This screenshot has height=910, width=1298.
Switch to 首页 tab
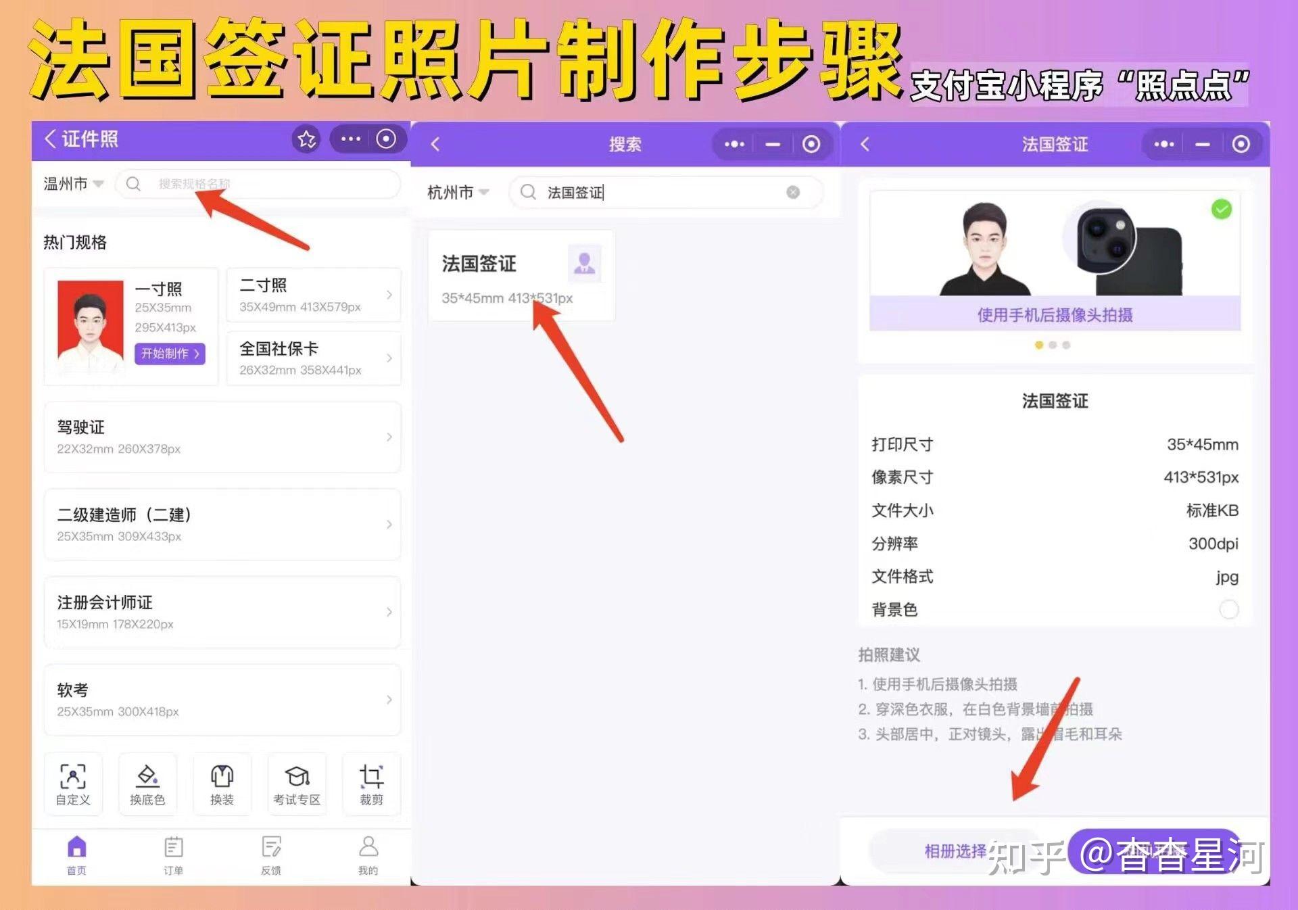(76, 855)
